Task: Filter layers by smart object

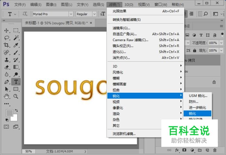Action: click(215, 35)
